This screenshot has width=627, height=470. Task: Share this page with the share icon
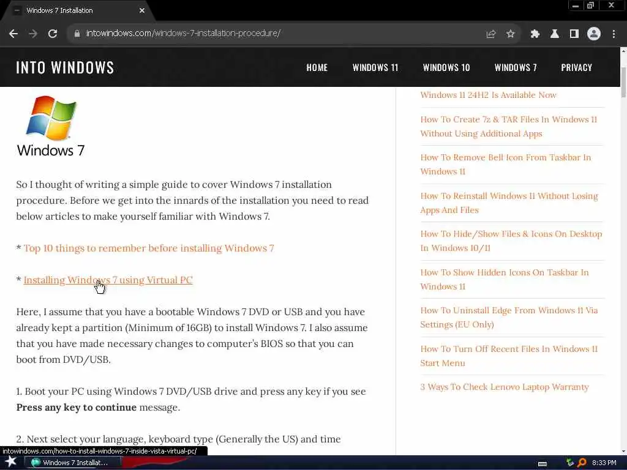click(x=490, y=34)
